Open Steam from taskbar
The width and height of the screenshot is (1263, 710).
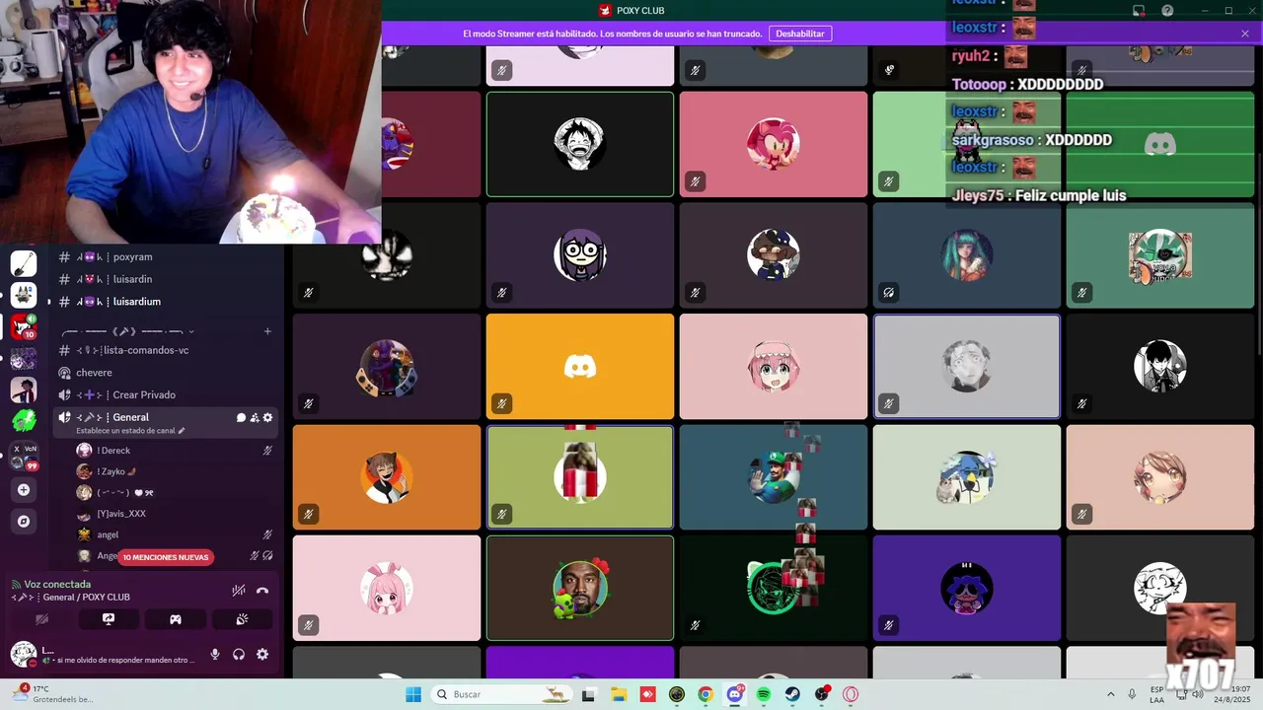click(x=792, y=694)
